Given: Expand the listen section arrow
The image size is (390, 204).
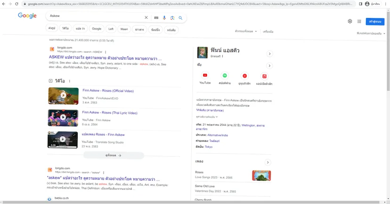Looking at the screenshot, I should (269, 66).
